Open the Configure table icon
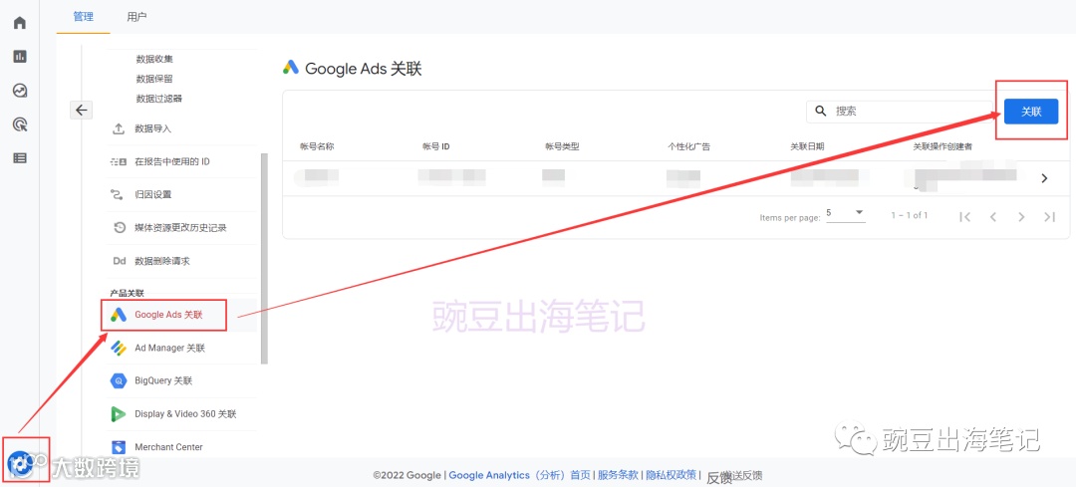Image resolution: width=1076 pixels, height=487 pixels. pos(20,157)
